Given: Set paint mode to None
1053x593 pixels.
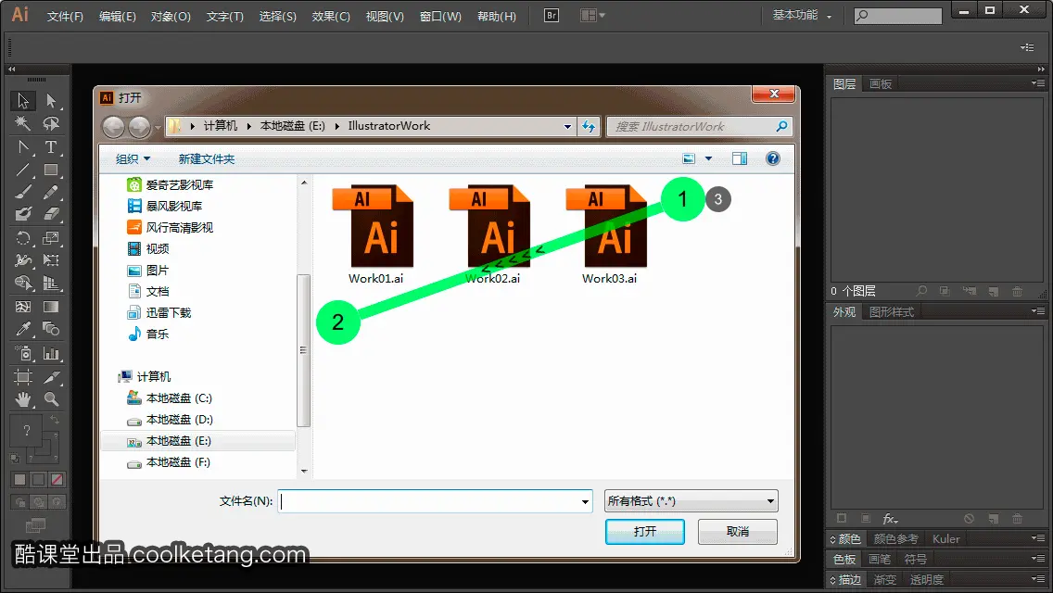Looking at the screenshot, I should click(57, 480).
